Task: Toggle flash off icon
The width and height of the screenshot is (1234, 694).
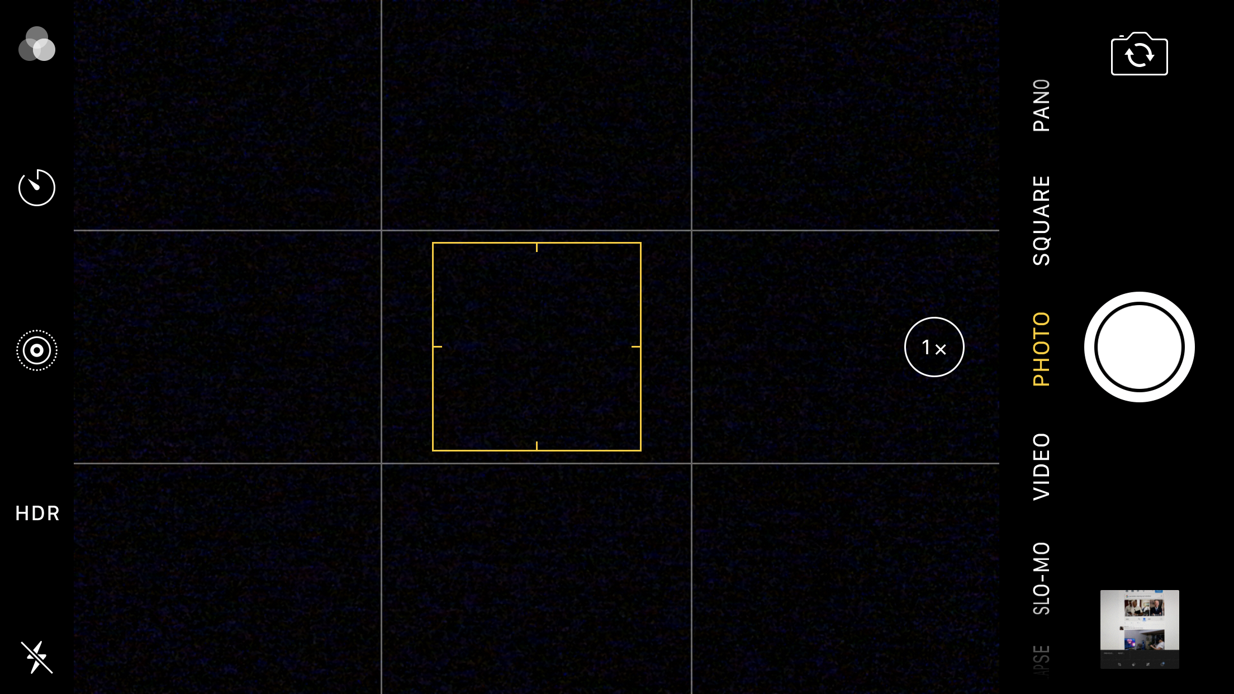Action: (36, 657)
